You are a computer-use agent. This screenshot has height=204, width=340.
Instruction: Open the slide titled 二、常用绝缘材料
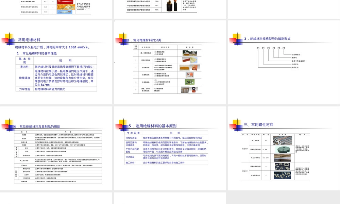pyautogui.click(x=56, y=62)
